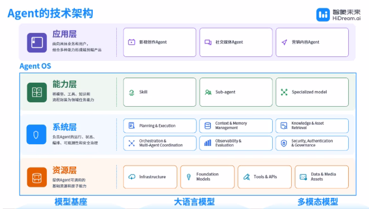Click the purple 应用层 window icon
This screenshot has height=209, width=369.
tap(37, 42)
